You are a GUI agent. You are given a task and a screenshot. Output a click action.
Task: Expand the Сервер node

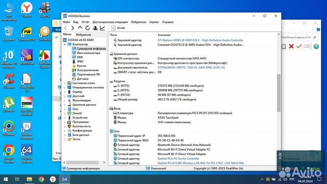pos(64,92)
